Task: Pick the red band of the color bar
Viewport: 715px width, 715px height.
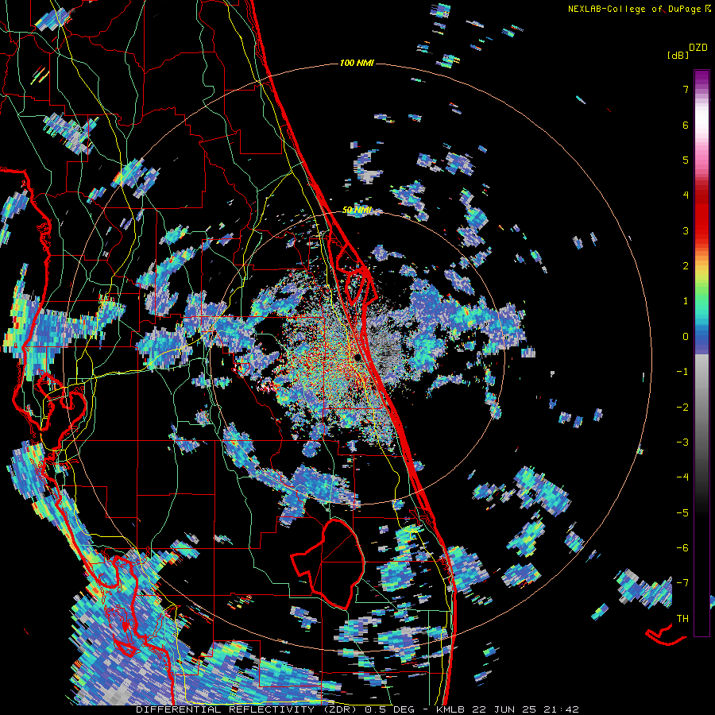Action: (701, 219)
